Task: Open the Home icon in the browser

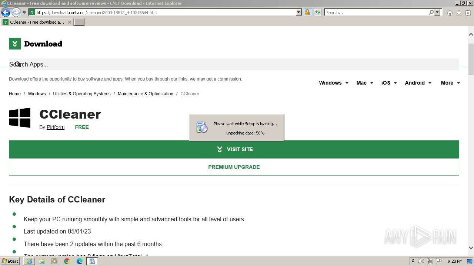Action: click(450, 13)
